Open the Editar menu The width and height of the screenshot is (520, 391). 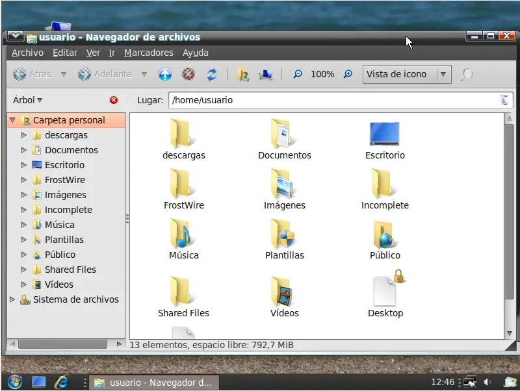click(x=65, y=53)
